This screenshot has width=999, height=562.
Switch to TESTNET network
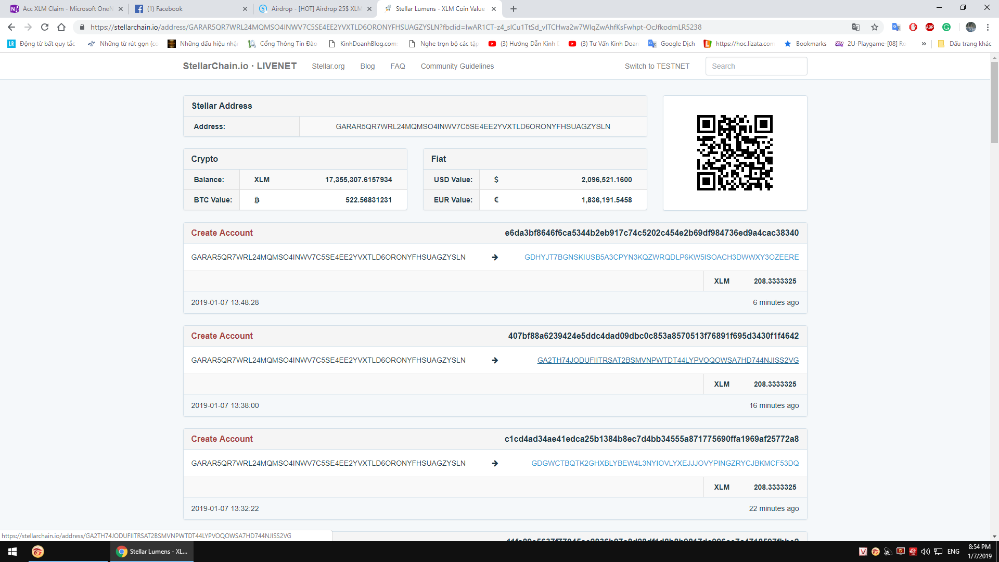pos(657,66)
